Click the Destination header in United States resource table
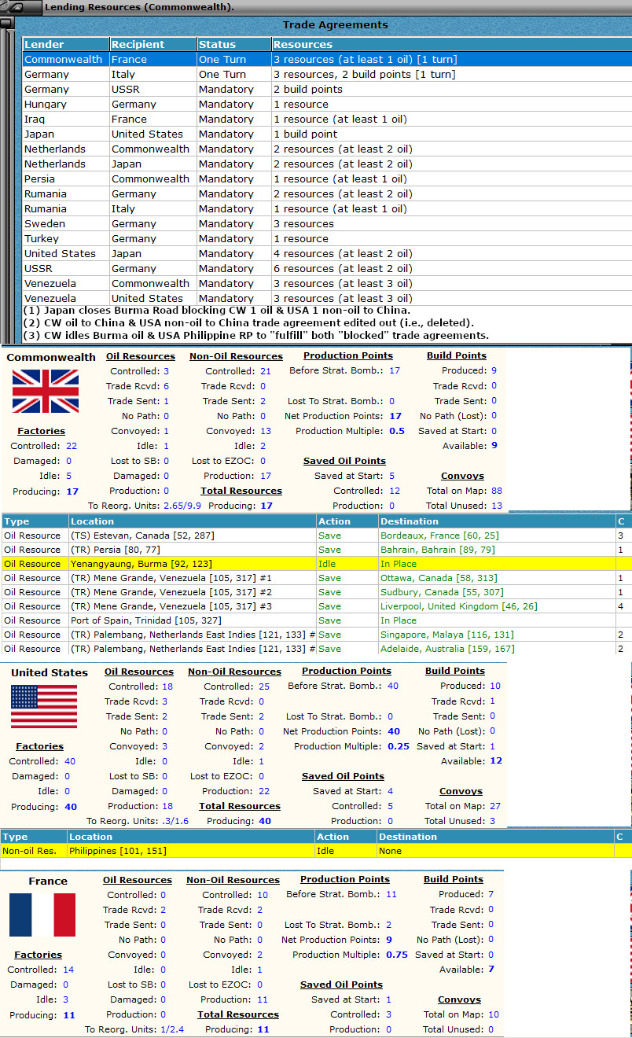The height and width of the screenshot is (1038, 632). tap(495, 837)
